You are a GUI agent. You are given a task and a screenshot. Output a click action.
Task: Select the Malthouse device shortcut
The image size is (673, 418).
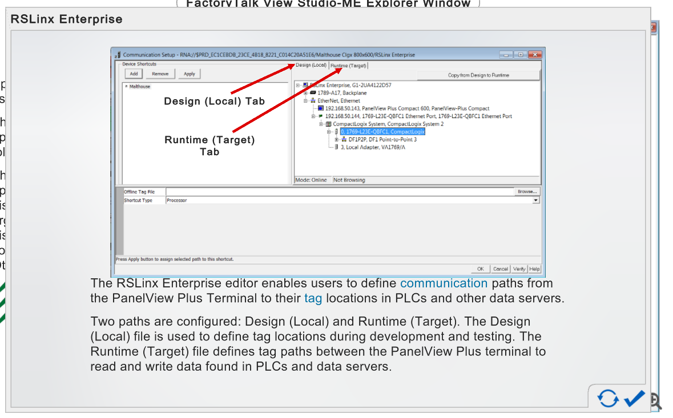(140, 86)
